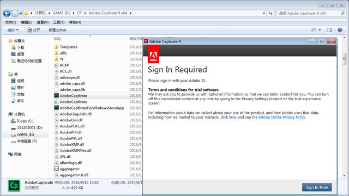Click the computer segment 计算机 in address bar
349x196 pixels.
click(40, 13)
